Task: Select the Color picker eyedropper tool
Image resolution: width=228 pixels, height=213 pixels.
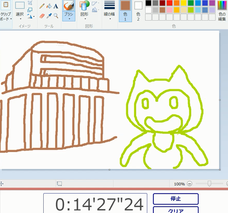Action: (49, 16)
